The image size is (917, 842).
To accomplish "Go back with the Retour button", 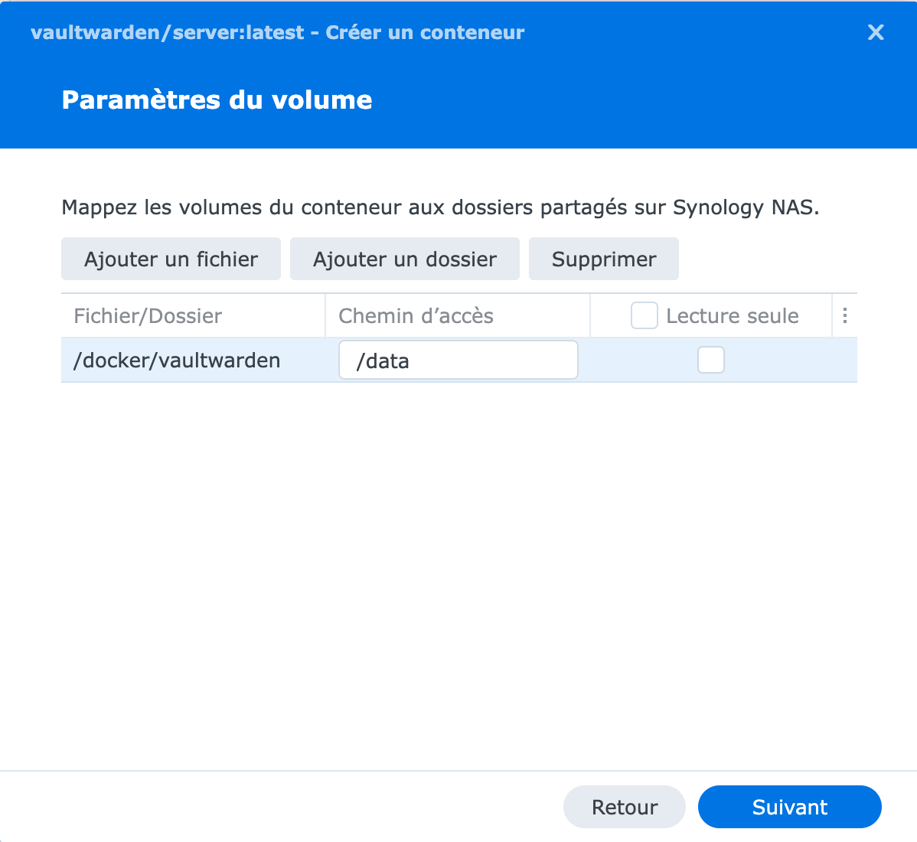I will point(625,807).
